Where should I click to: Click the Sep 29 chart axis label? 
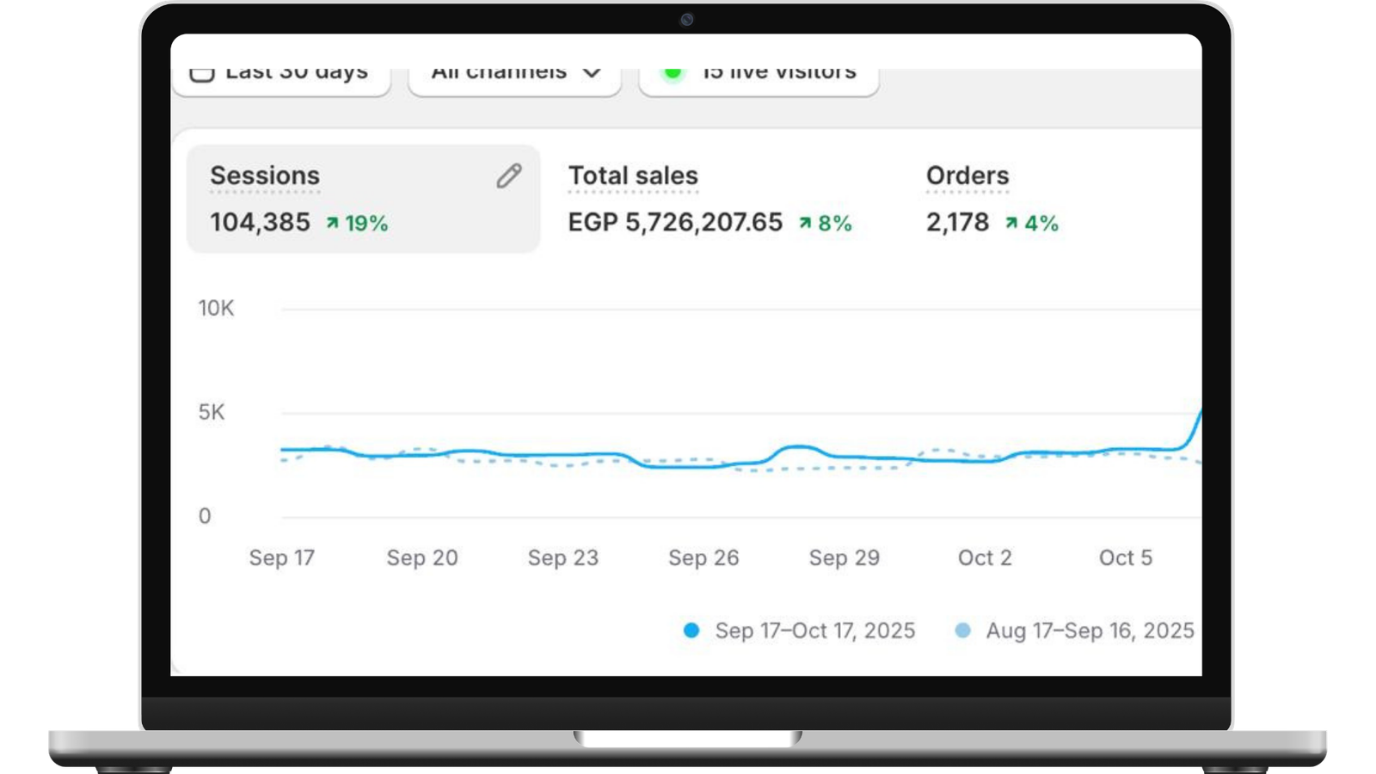point(845,558)
